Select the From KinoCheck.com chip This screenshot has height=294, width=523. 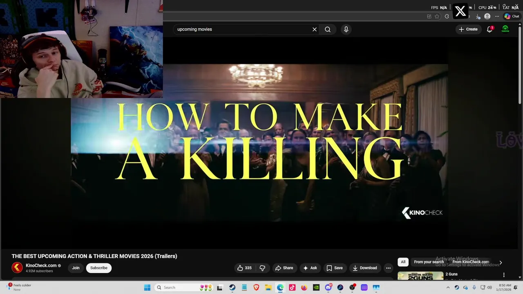471,262
